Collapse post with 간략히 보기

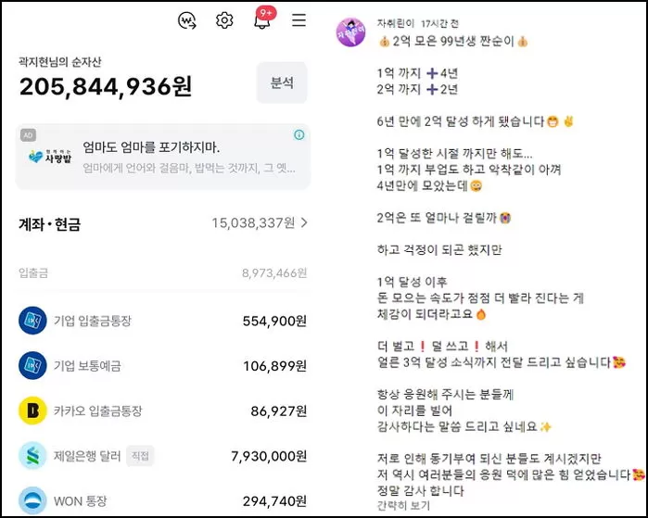pyautogui.click(x=403, y=505)
